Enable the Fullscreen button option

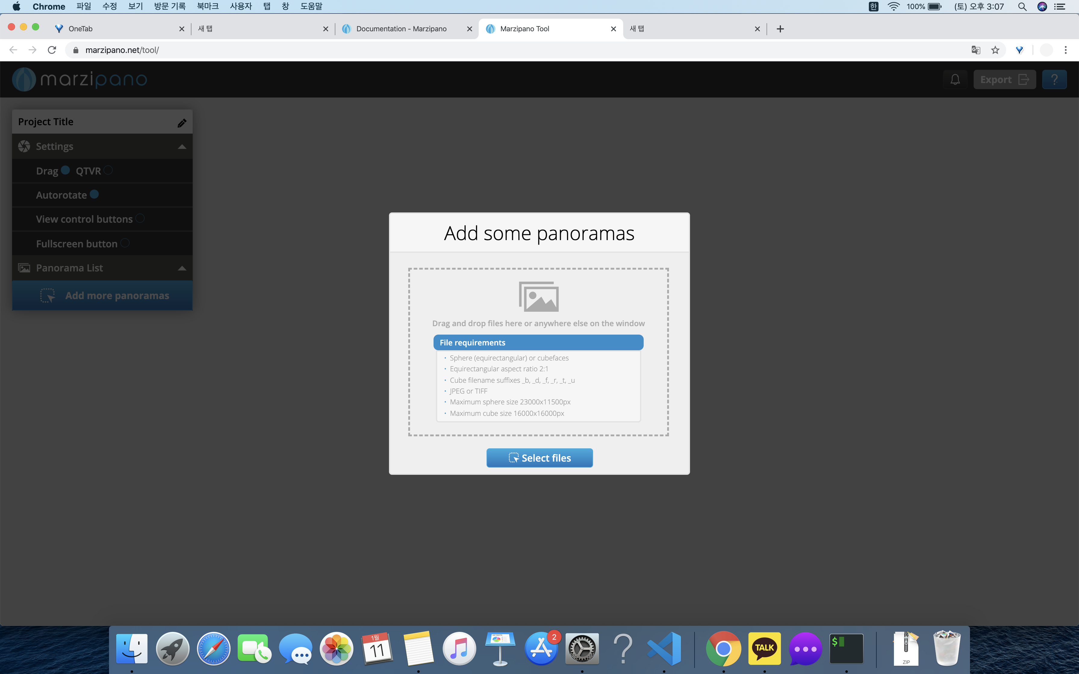[125, 243]
